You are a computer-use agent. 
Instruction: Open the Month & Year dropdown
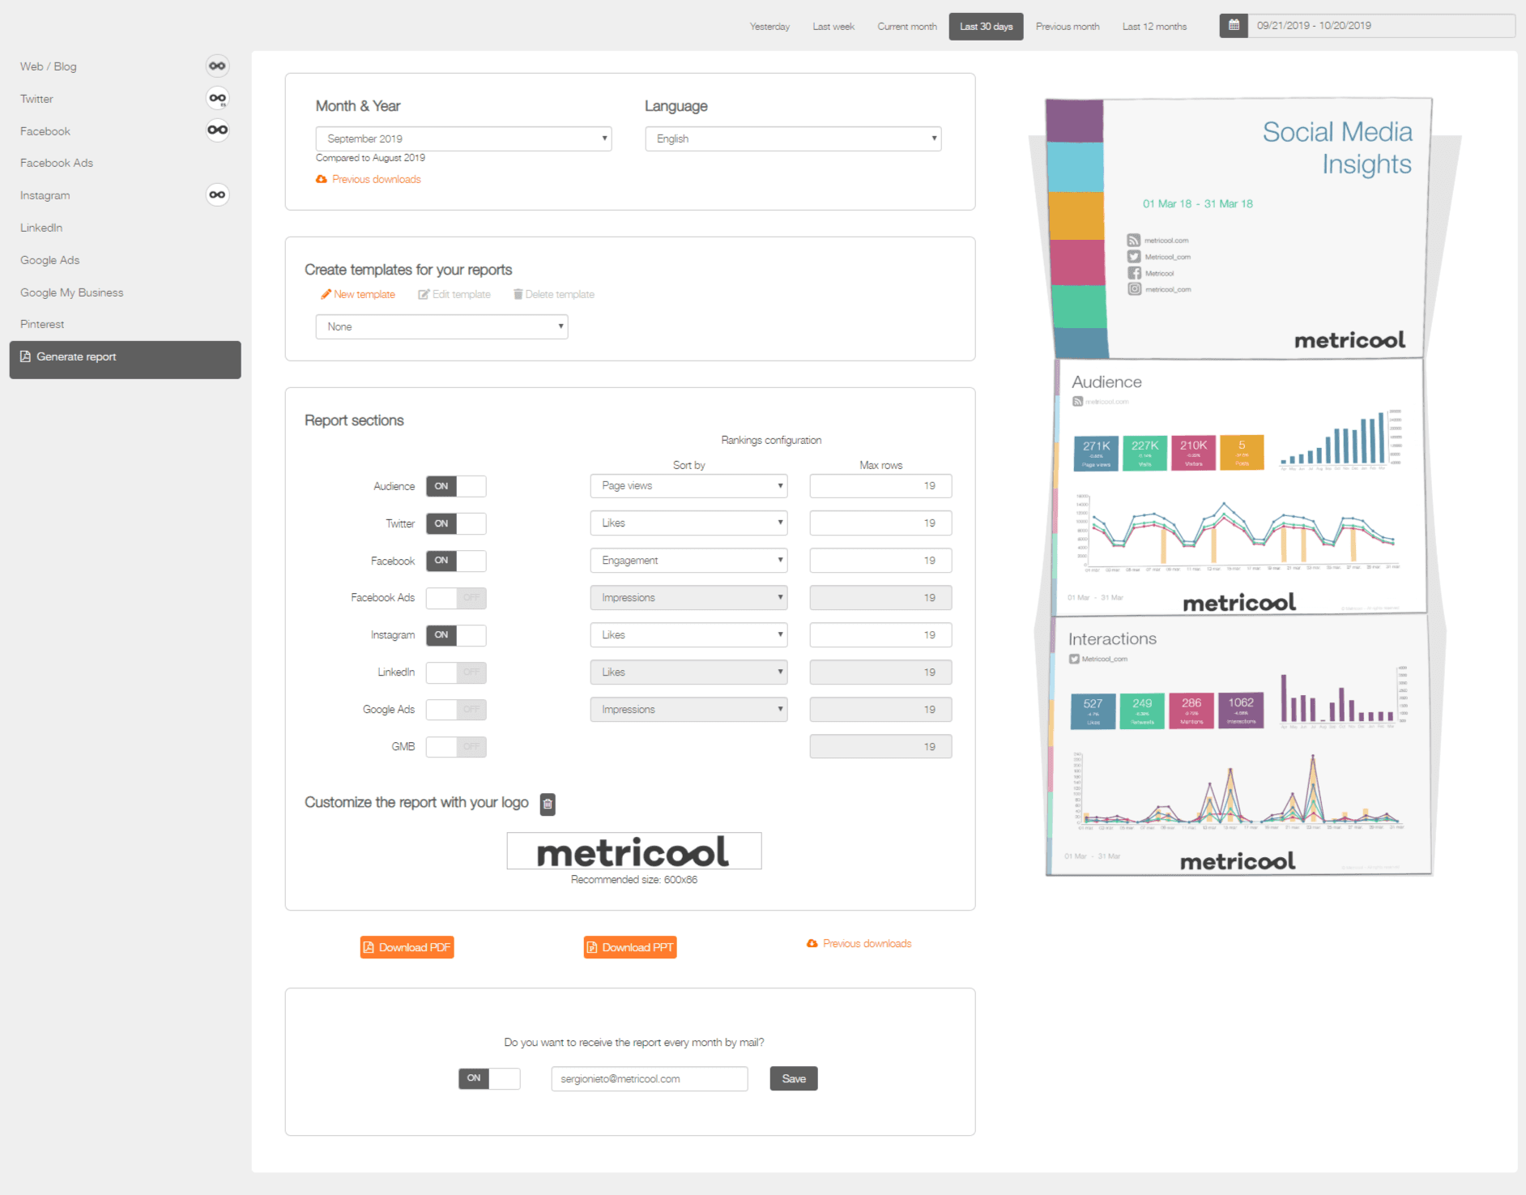click(x=463, y=139)
